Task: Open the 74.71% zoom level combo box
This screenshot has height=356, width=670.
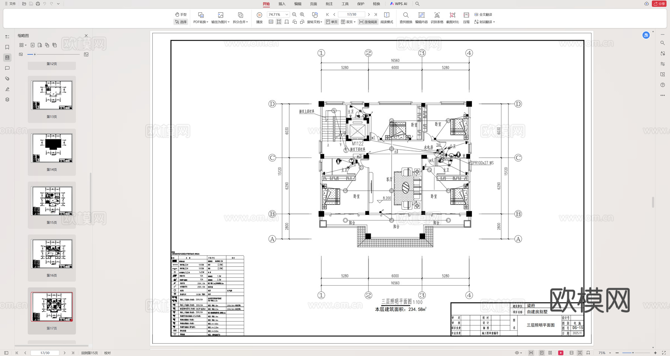Action: click(278, 15)
